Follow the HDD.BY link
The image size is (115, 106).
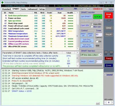pyautogui.click(x=60, y=9)
